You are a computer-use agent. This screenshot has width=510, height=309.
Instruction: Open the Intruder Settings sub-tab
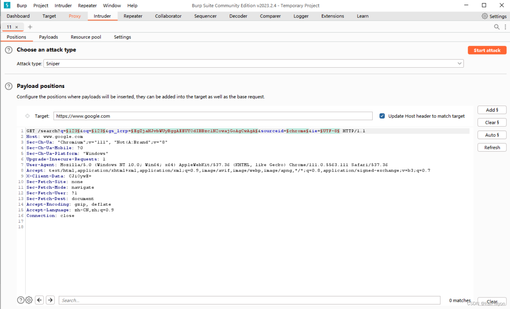(x=122, y=37)
